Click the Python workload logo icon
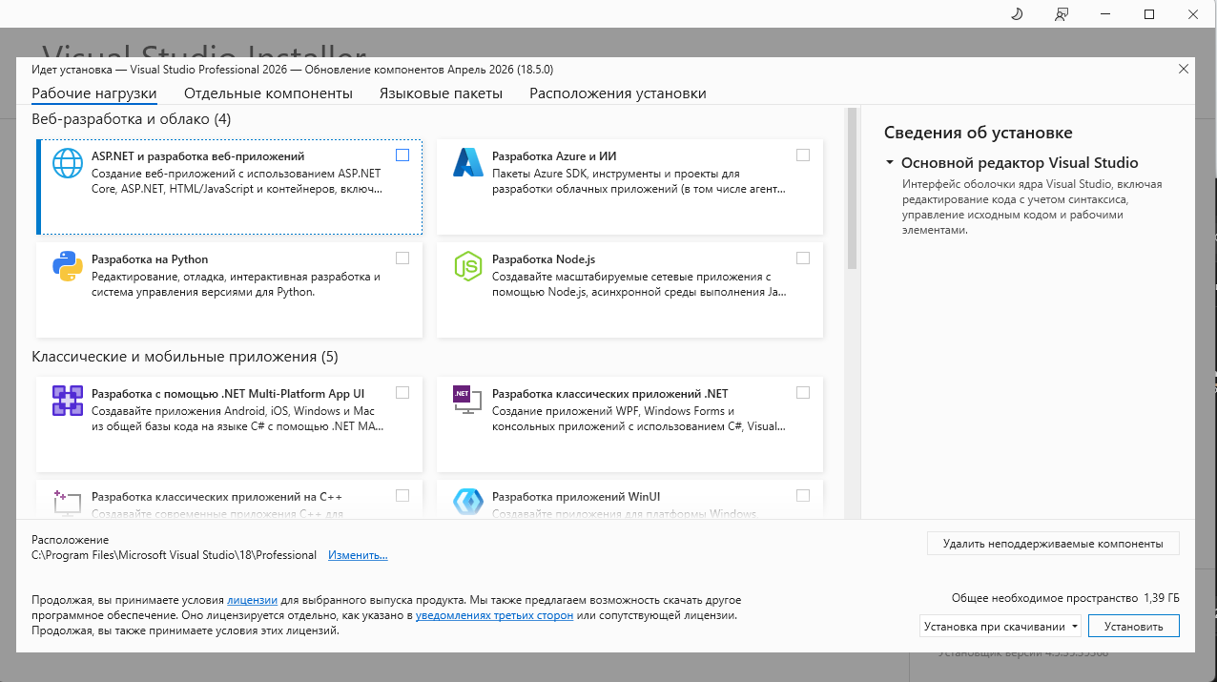The width and height of the screenshot is (1217, 682). 68,266
